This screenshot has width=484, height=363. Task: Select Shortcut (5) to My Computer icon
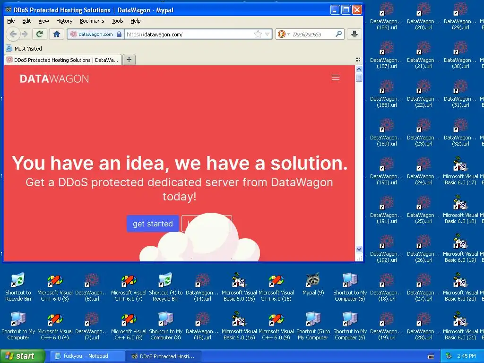tap(313, 326)
